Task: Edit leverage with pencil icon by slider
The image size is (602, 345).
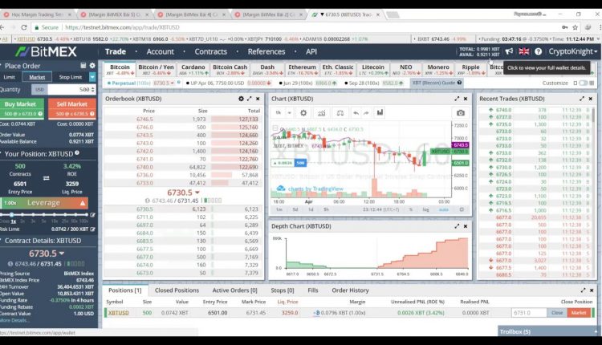Action: (92, 215)
